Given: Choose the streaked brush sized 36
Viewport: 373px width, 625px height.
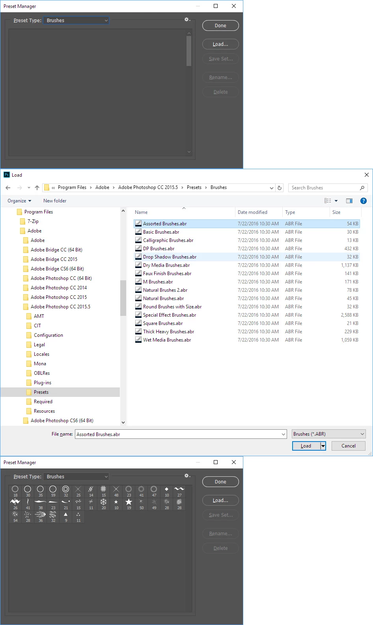Looking at the screenshot, I should (x=41, y=517).
